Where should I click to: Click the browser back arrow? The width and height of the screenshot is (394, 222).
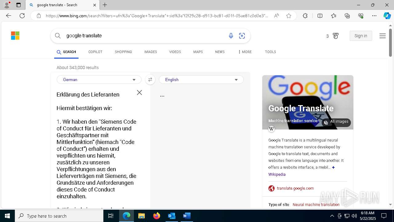click(x=9, y=16)
